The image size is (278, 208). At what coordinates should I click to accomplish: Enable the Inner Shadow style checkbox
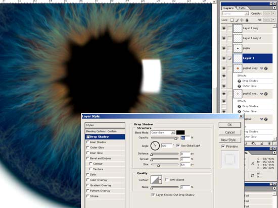click(x=87, y=142)
